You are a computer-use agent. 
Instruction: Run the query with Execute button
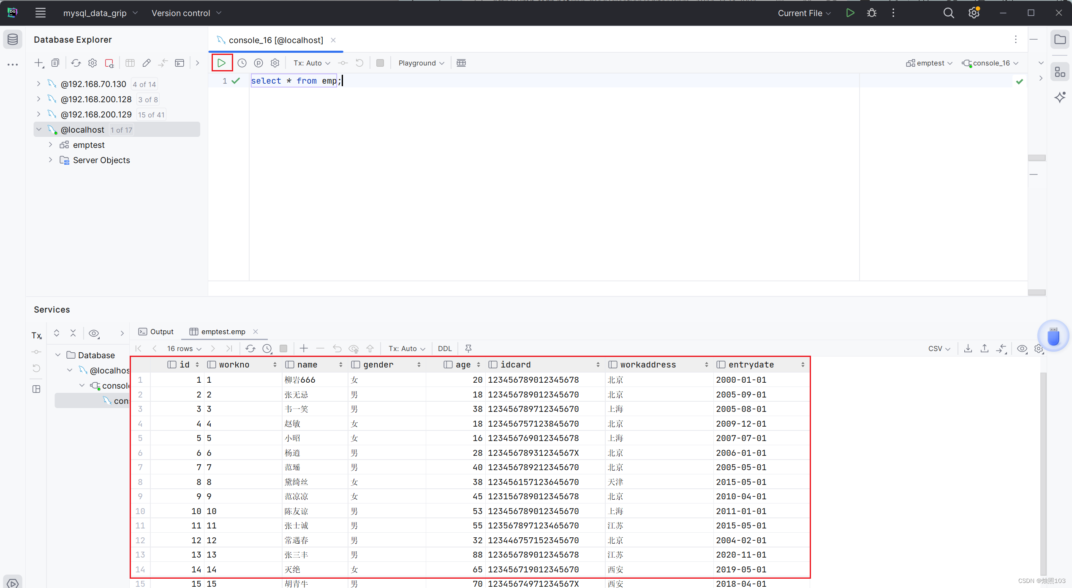(x=222, y=63)
